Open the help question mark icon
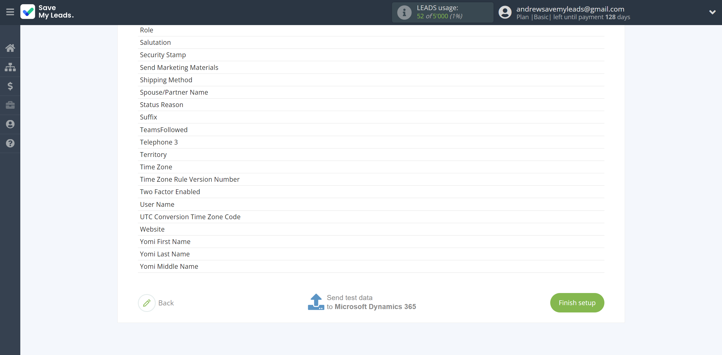722x355 pixels. click(10, 143)
